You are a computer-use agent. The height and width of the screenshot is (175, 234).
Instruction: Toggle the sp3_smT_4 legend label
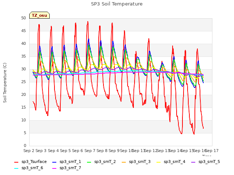[x=174, y=162]
